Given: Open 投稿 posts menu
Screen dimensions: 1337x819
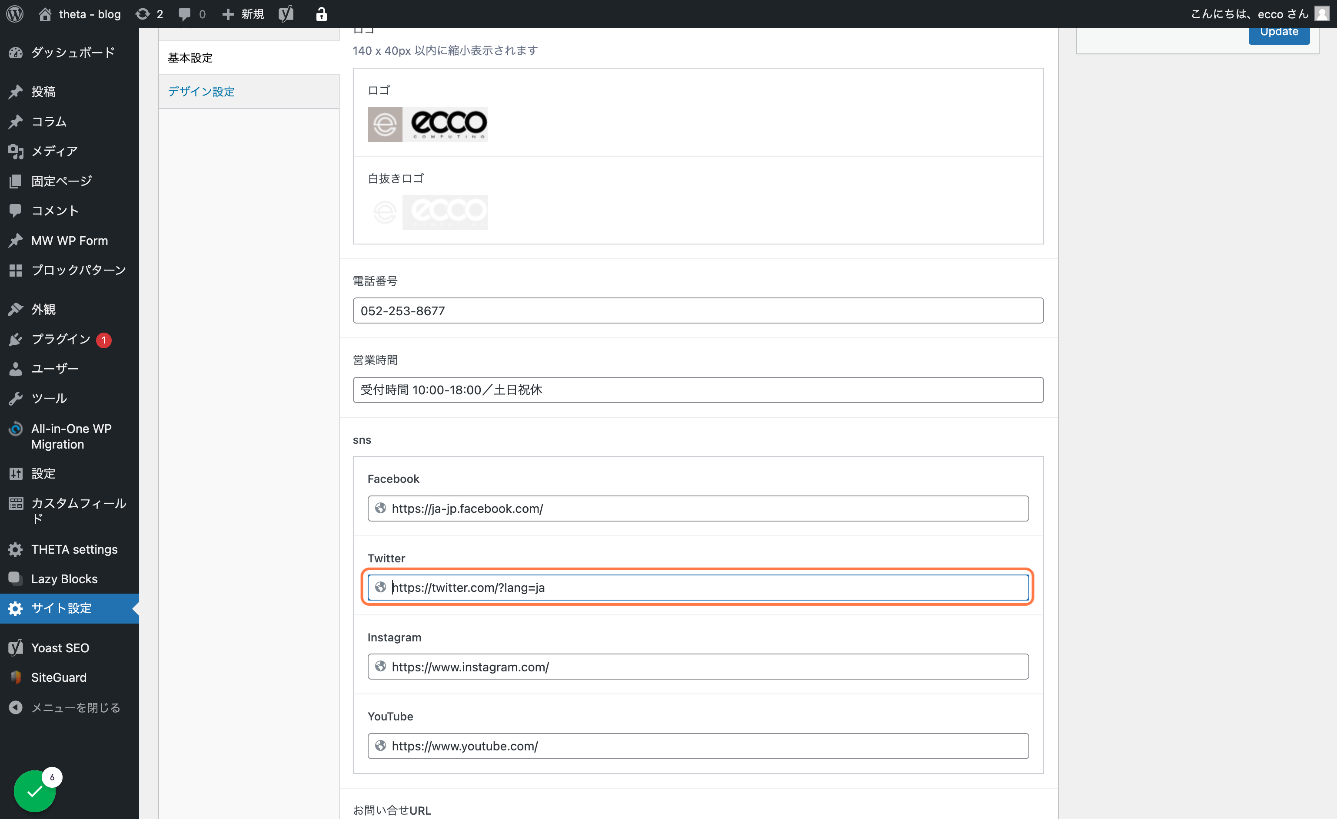Looking at the screenshot, I should pos(70,92).
